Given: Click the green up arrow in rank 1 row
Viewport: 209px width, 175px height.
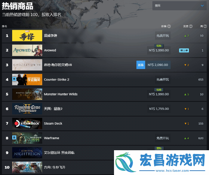Looking at the screenshot, I should (x=185, y=36).
